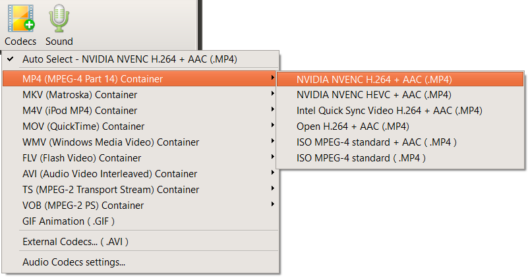Select NVIDIA NVENC HEVC + AAC (.MP4) codec
The image size is (528, 280).
(400, 95)
